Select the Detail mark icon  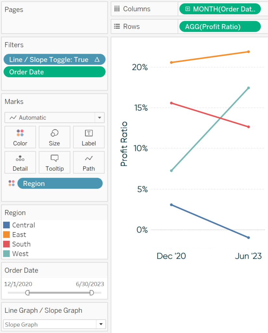[20, 162]
